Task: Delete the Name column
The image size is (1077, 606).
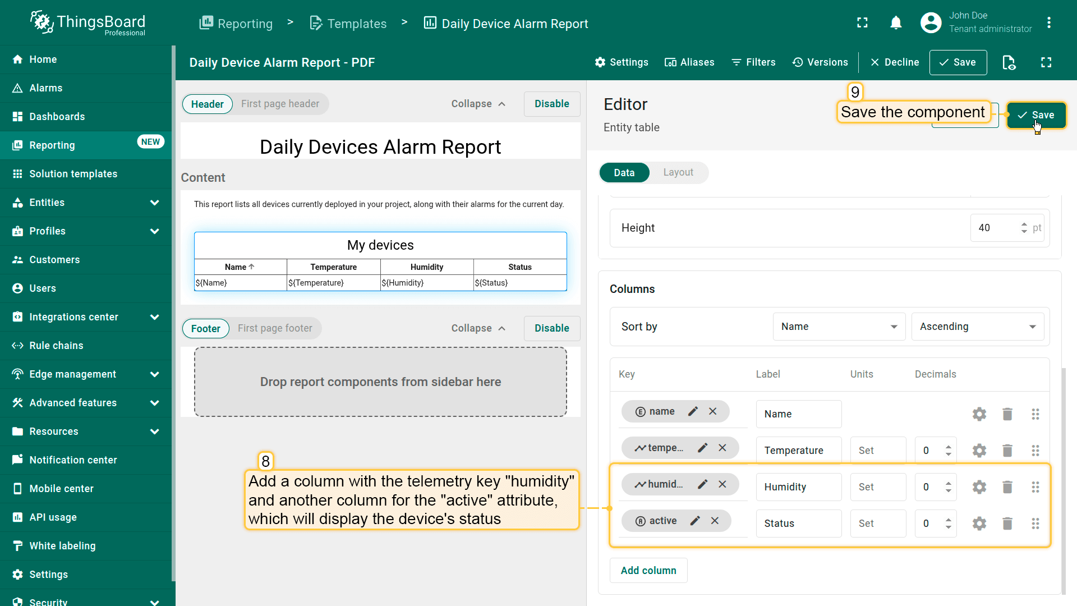Action: click(1007, 414)
